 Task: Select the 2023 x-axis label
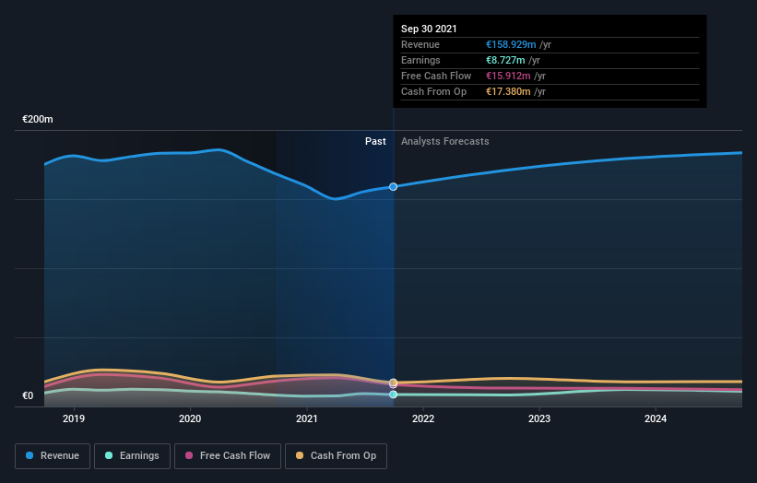coord(539,418)
